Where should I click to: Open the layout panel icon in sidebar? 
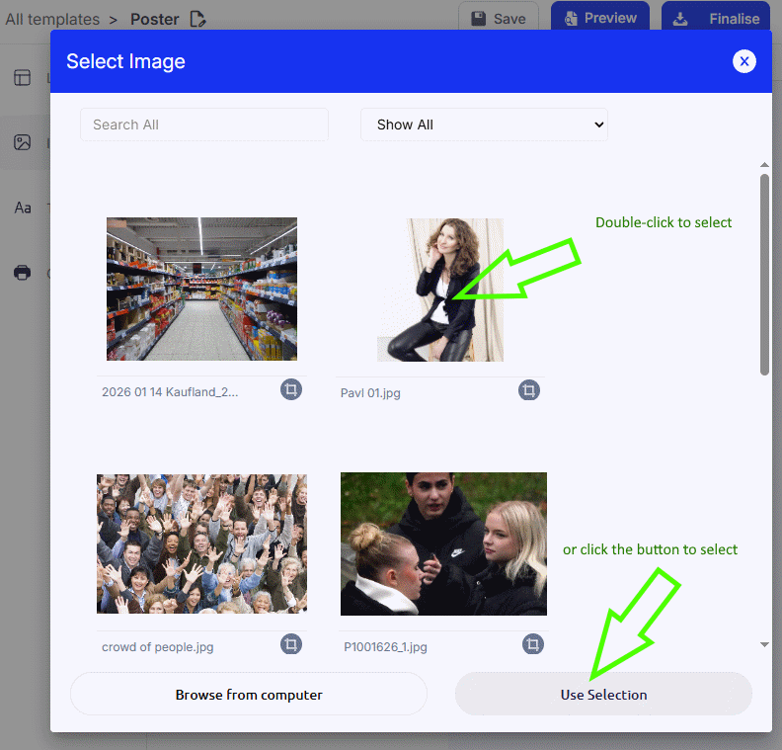click(22, 77)
